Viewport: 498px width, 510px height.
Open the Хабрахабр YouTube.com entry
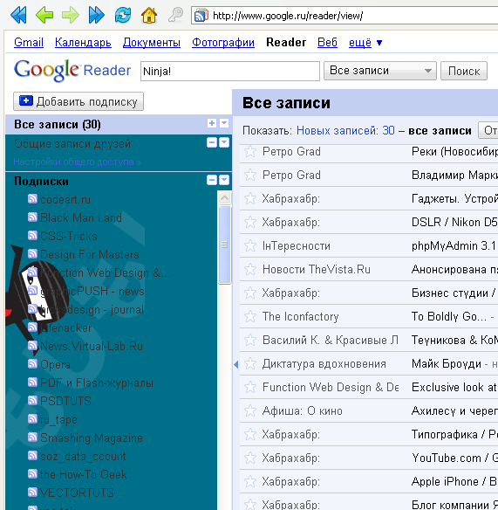[369, 458]
